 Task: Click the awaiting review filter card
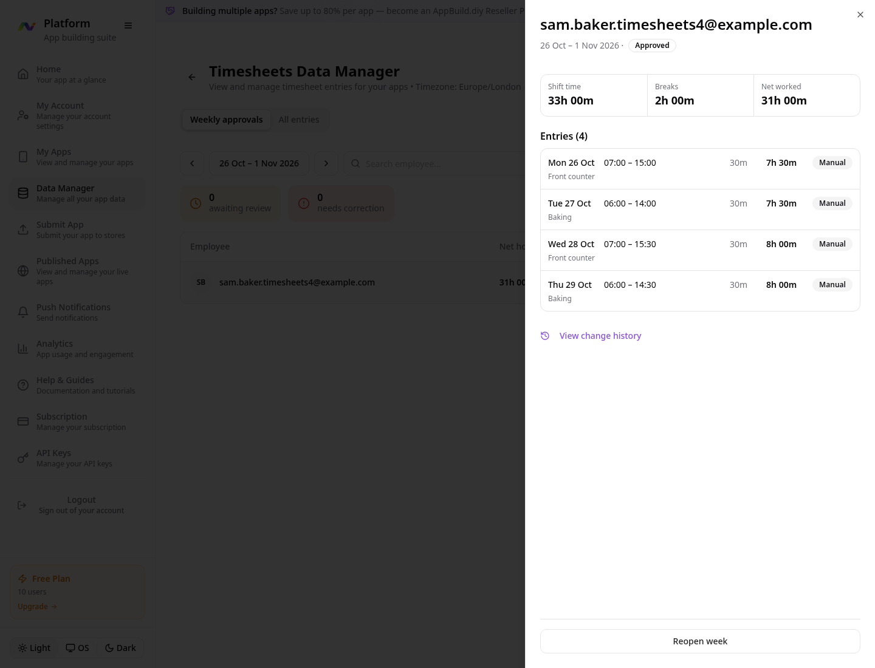(231, 203)
